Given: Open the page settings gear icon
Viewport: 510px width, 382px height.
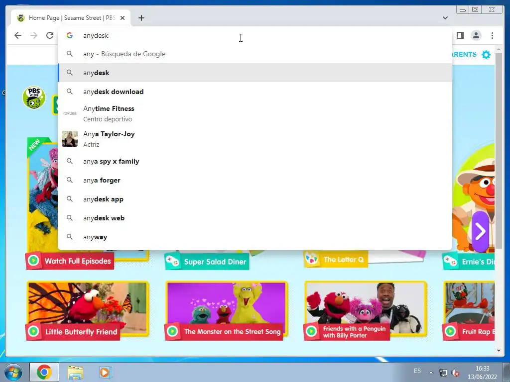Looking at the screenshot, I should tap(486, 54).
